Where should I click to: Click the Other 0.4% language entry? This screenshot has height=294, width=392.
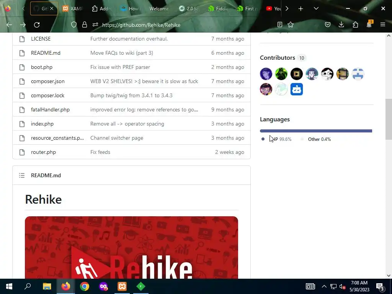pos(316,139)
